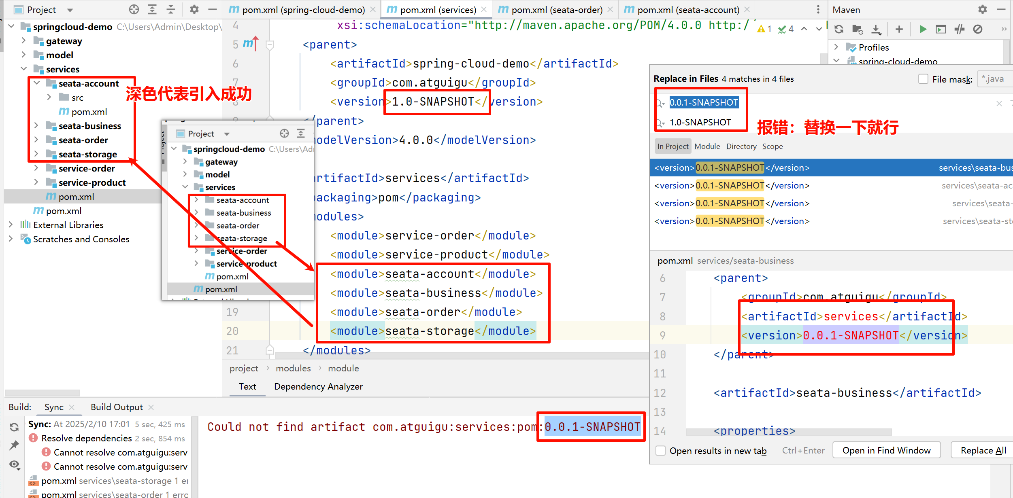
Task: Click eye icon in Build sidebar
Action: (14, 464)
